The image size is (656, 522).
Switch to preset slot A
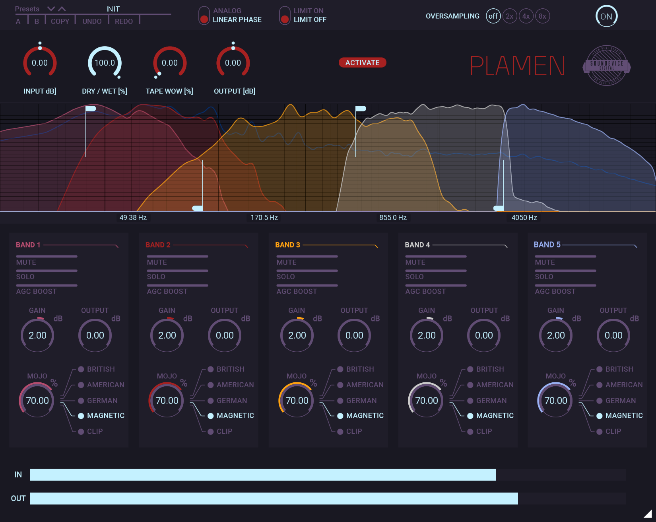click(18, 21)
